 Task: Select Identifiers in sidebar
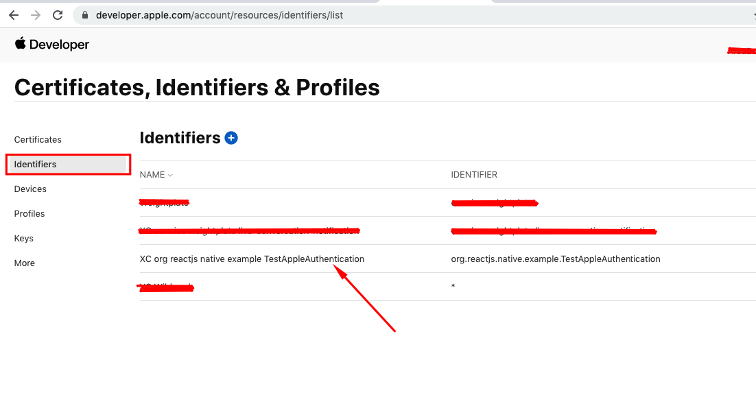(x=35, y=164)
